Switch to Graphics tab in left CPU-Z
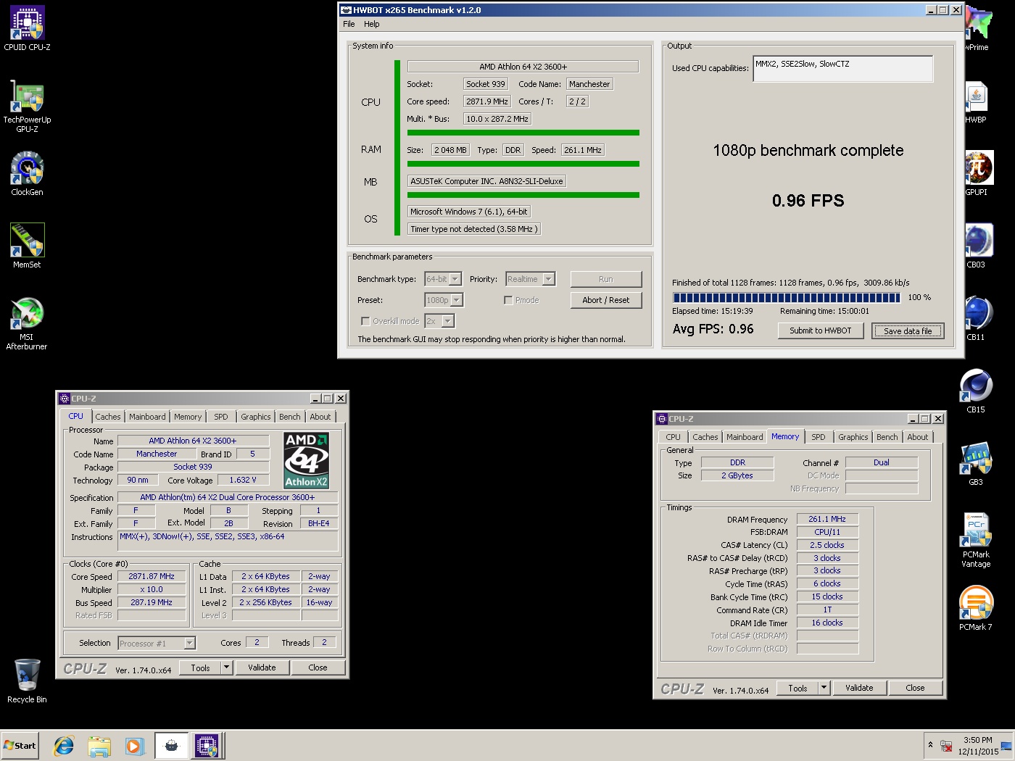Screen dimensions: 1015x761 point(256,417)
